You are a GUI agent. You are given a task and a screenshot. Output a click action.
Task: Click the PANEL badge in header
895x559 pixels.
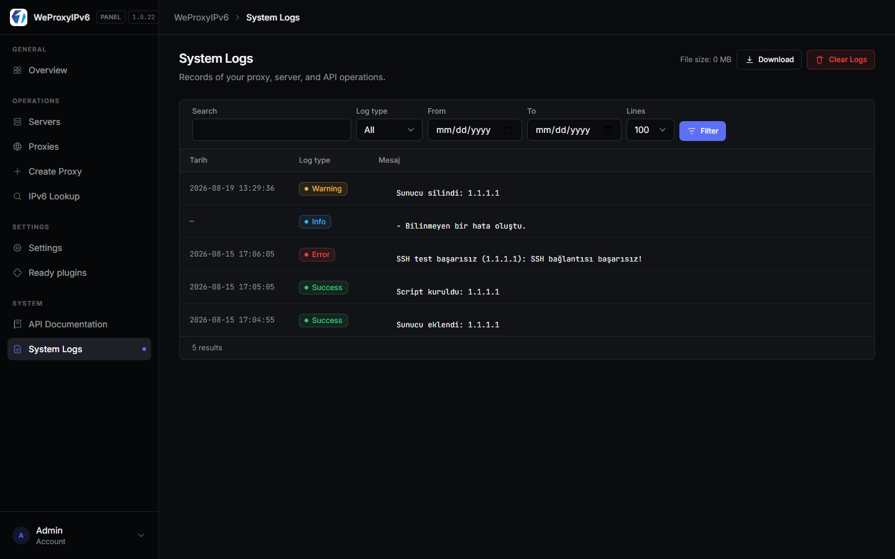coord(111,17)
